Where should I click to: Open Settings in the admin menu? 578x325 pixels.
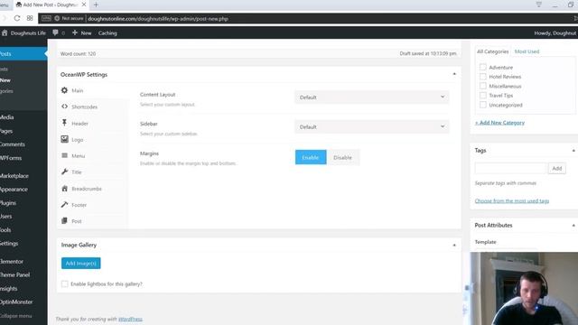(9, 243)
